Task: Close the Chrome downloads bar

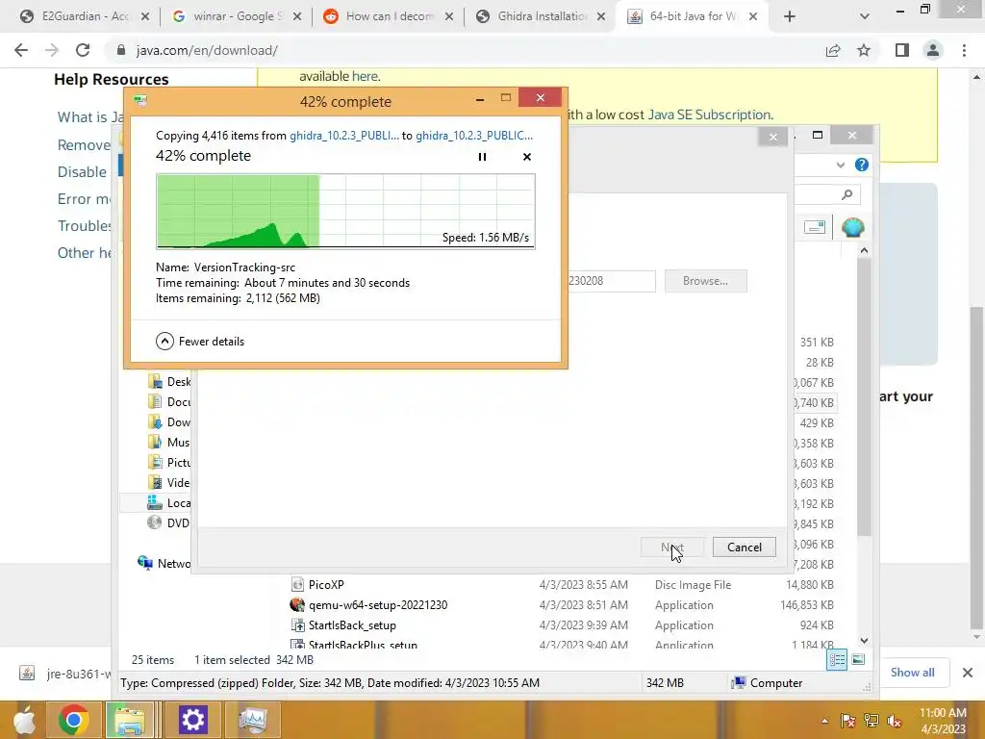Action: 968,673
